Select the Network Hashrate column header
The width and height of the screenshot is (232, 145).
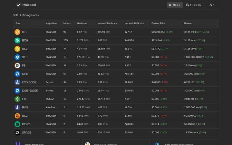[107, 23]
